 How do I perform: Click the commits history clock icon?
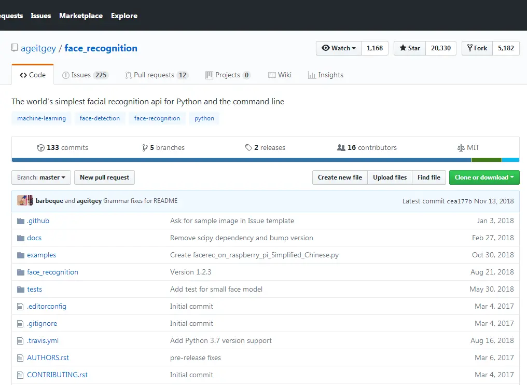point(40,147)
